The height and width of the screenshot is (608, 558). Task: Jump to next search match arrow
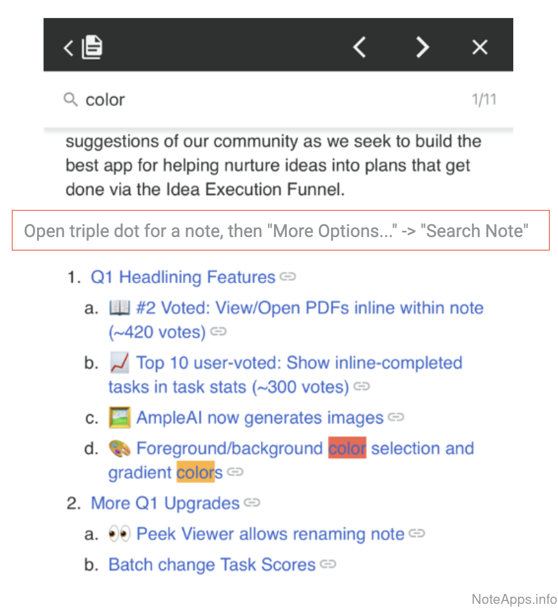point(422,47)
